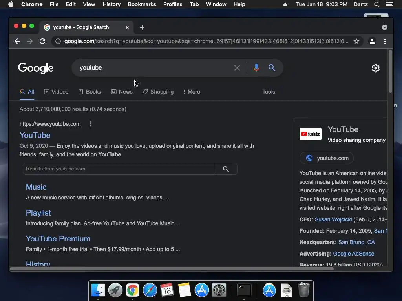This screenshot has height=301, width=402.
Task: Click the YouTube logo in knowledge panel
Action: pyautogui.click(x=311, y=134)
